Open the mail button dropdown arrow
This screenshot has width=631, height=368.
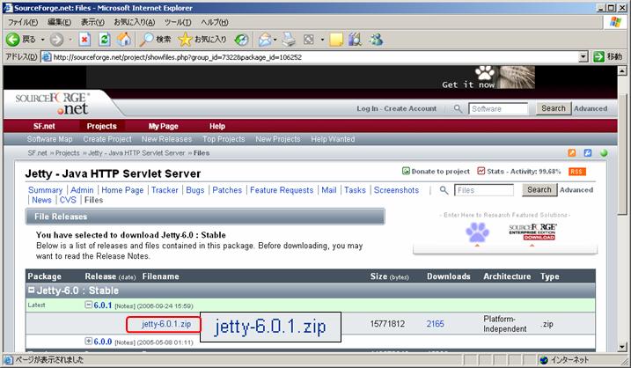pos(275,40)
